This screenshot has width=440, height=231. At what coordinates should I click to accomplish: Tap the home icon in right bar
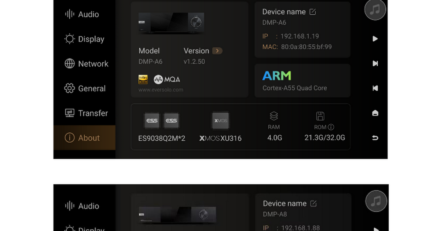375,113
